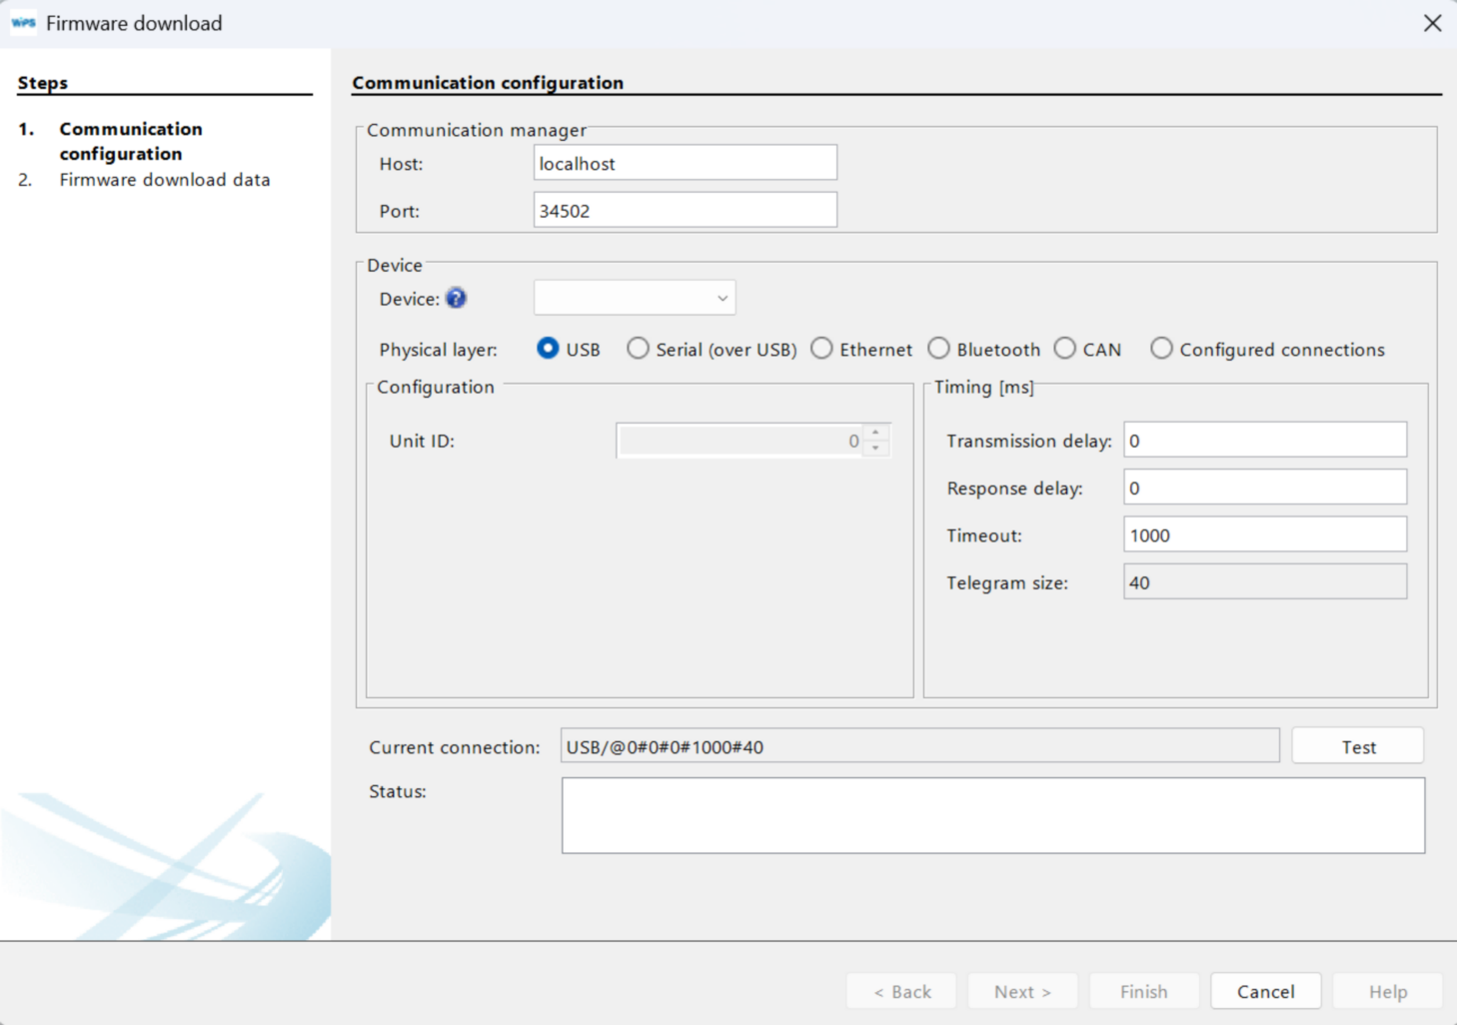Click the Test connection button

point(1357,745)
